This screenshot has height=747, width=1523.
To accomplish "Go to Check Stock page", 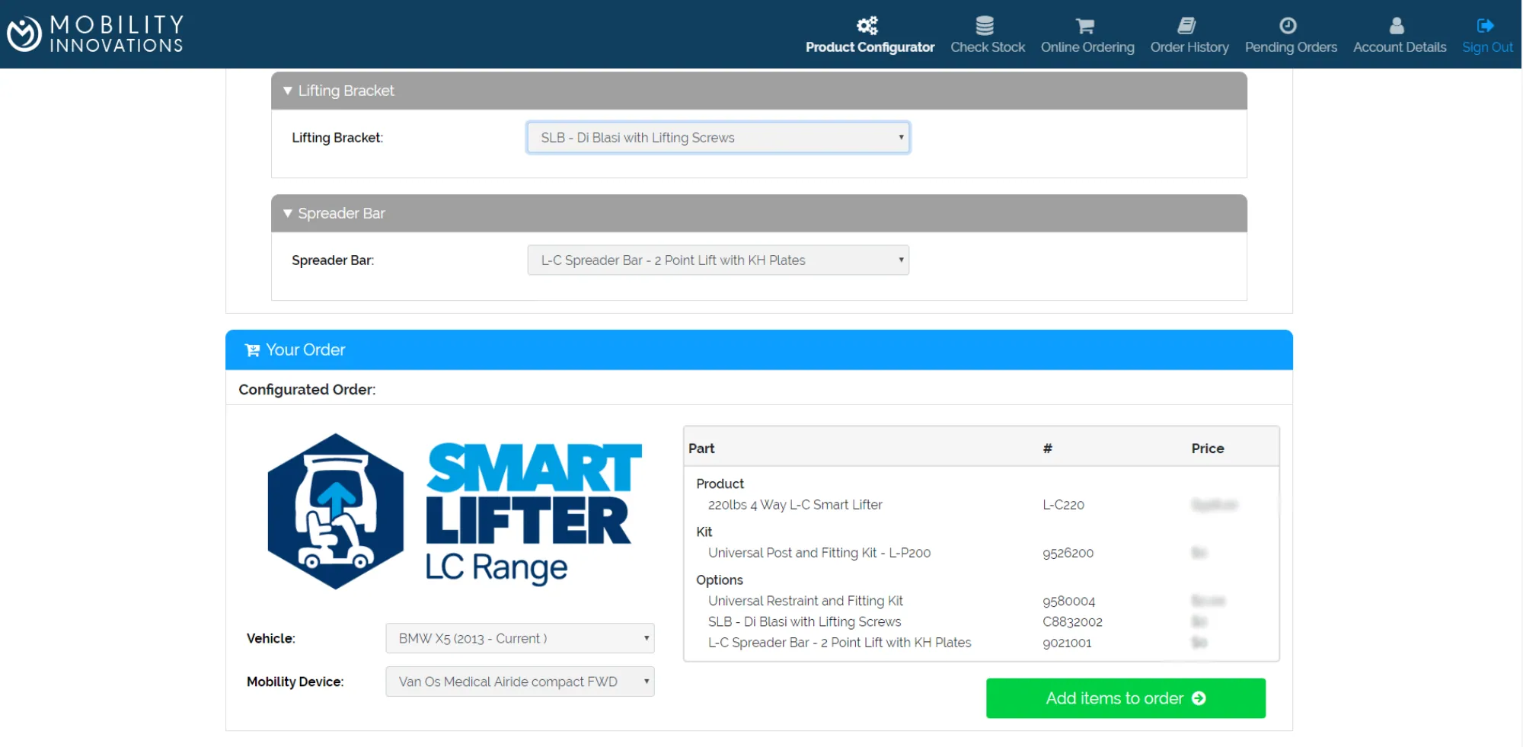I will click(988, 36).
